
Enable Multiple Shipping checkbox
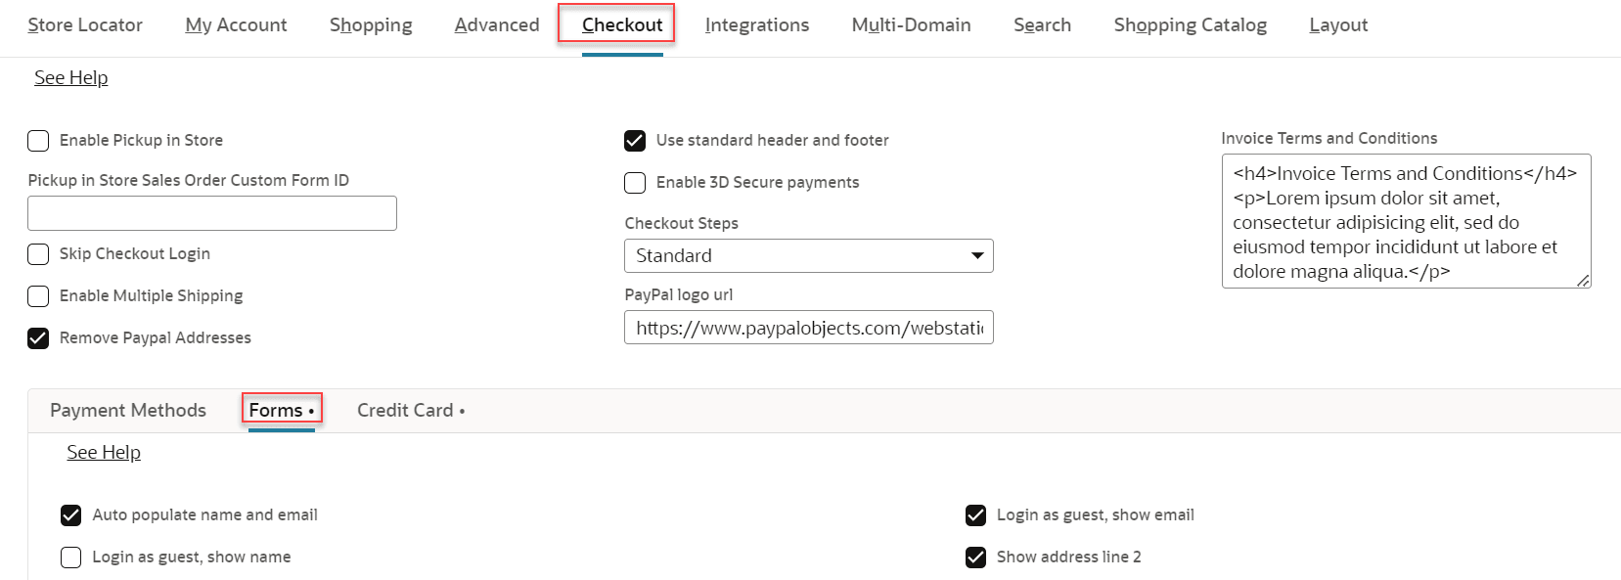click(x=38, y=296)
